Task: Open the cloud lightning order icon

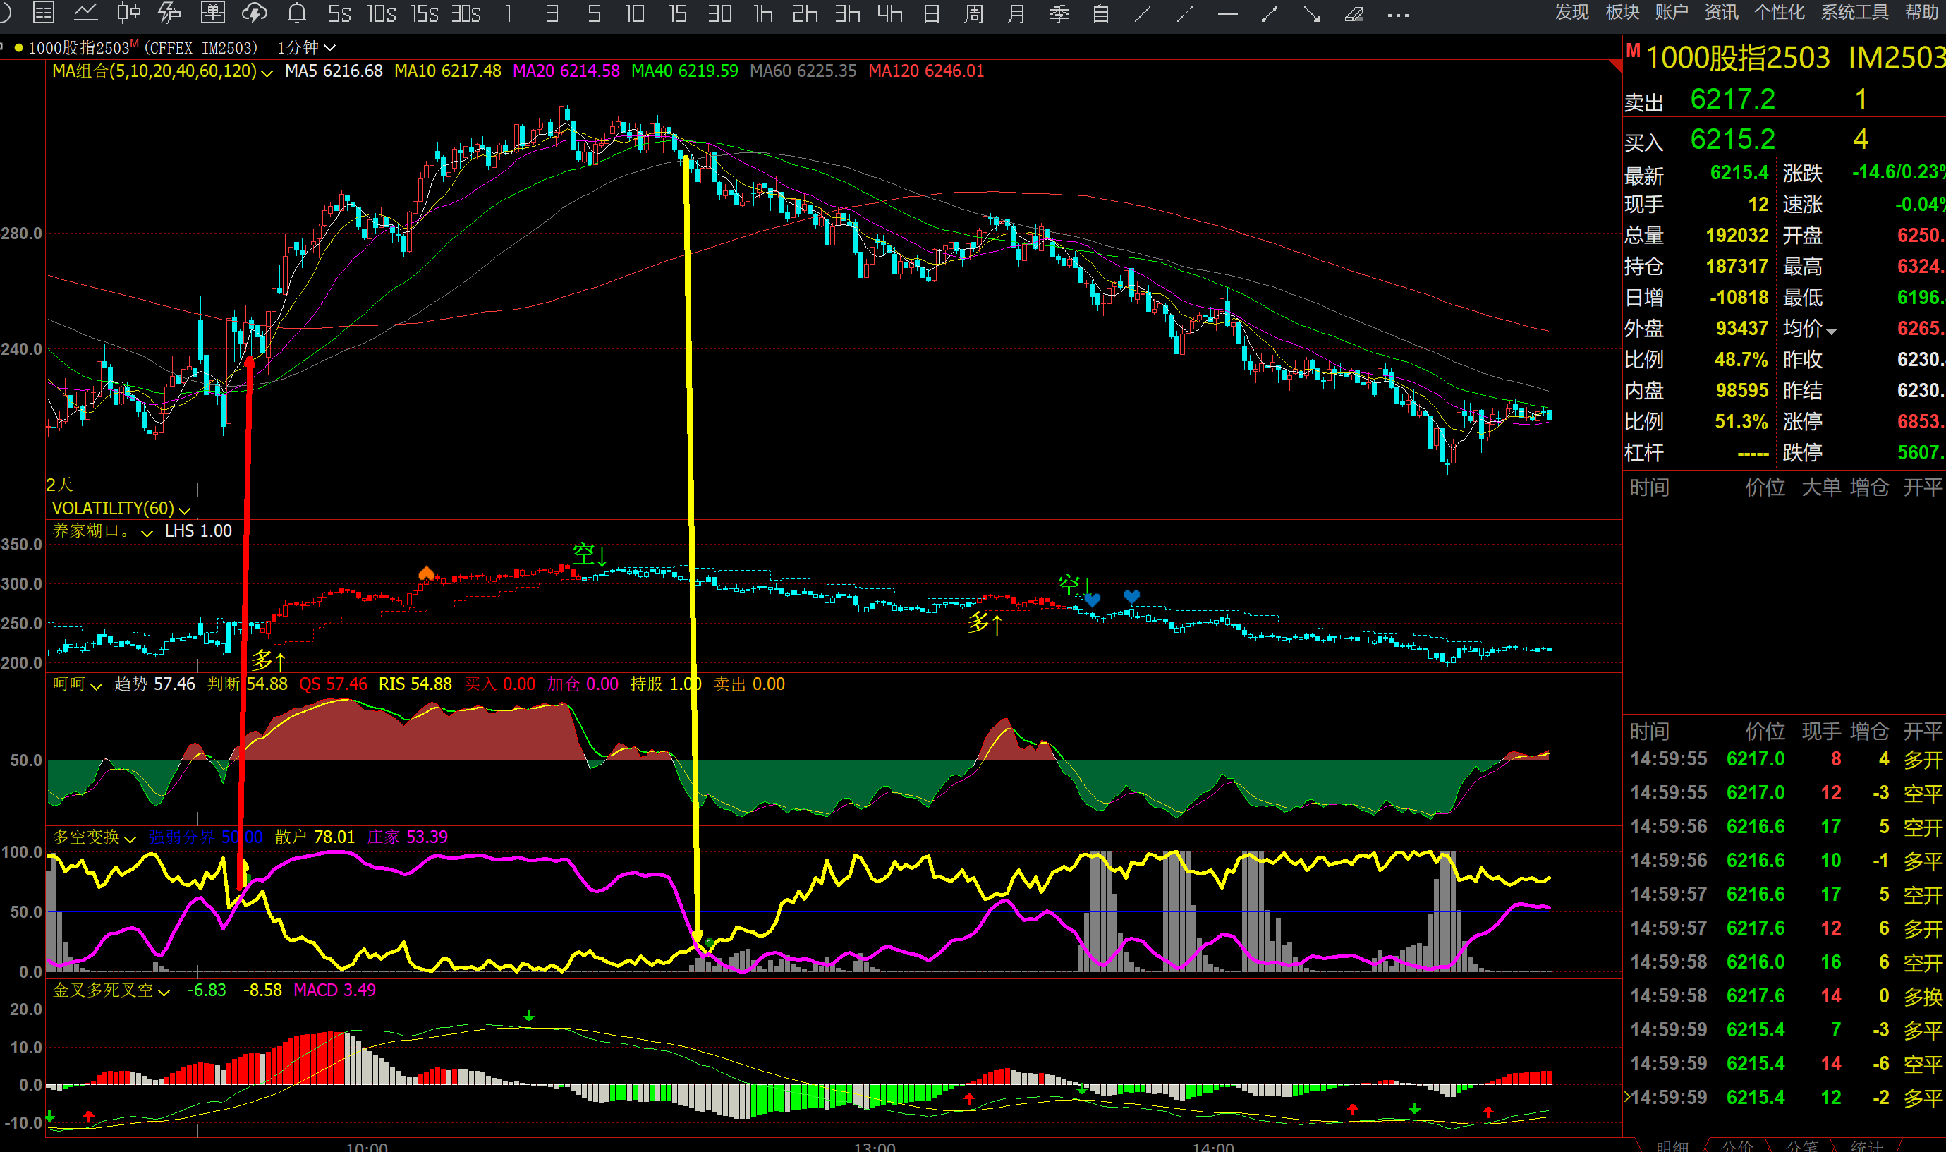Action: [255, 13]
